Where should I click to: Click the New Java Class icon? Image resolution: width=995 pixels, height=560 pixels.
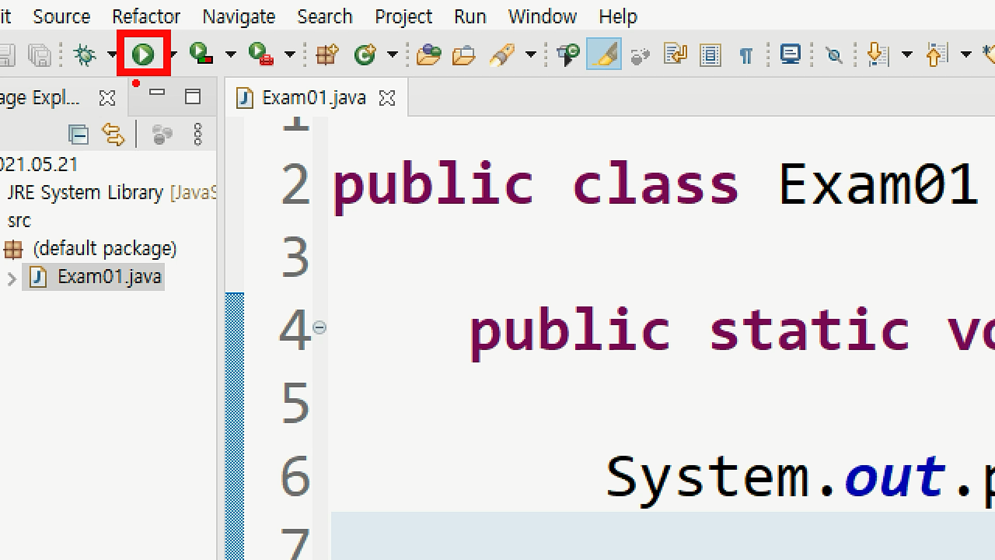coord(365,54)
